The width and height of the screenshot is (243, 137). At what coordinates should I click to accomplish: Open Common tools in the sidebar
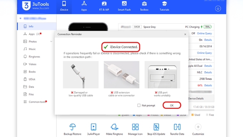pyautogui.click(x=37, y=102)
